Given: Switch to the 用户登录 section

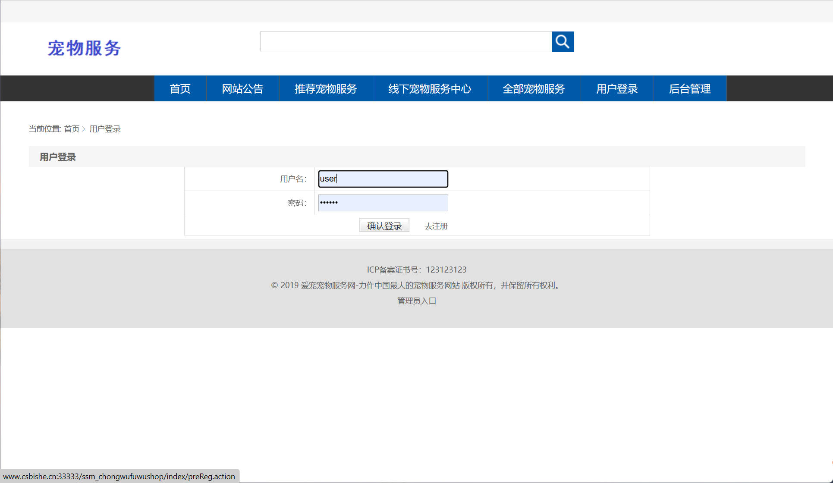Looking at the screenshot, I should point(617,88).
